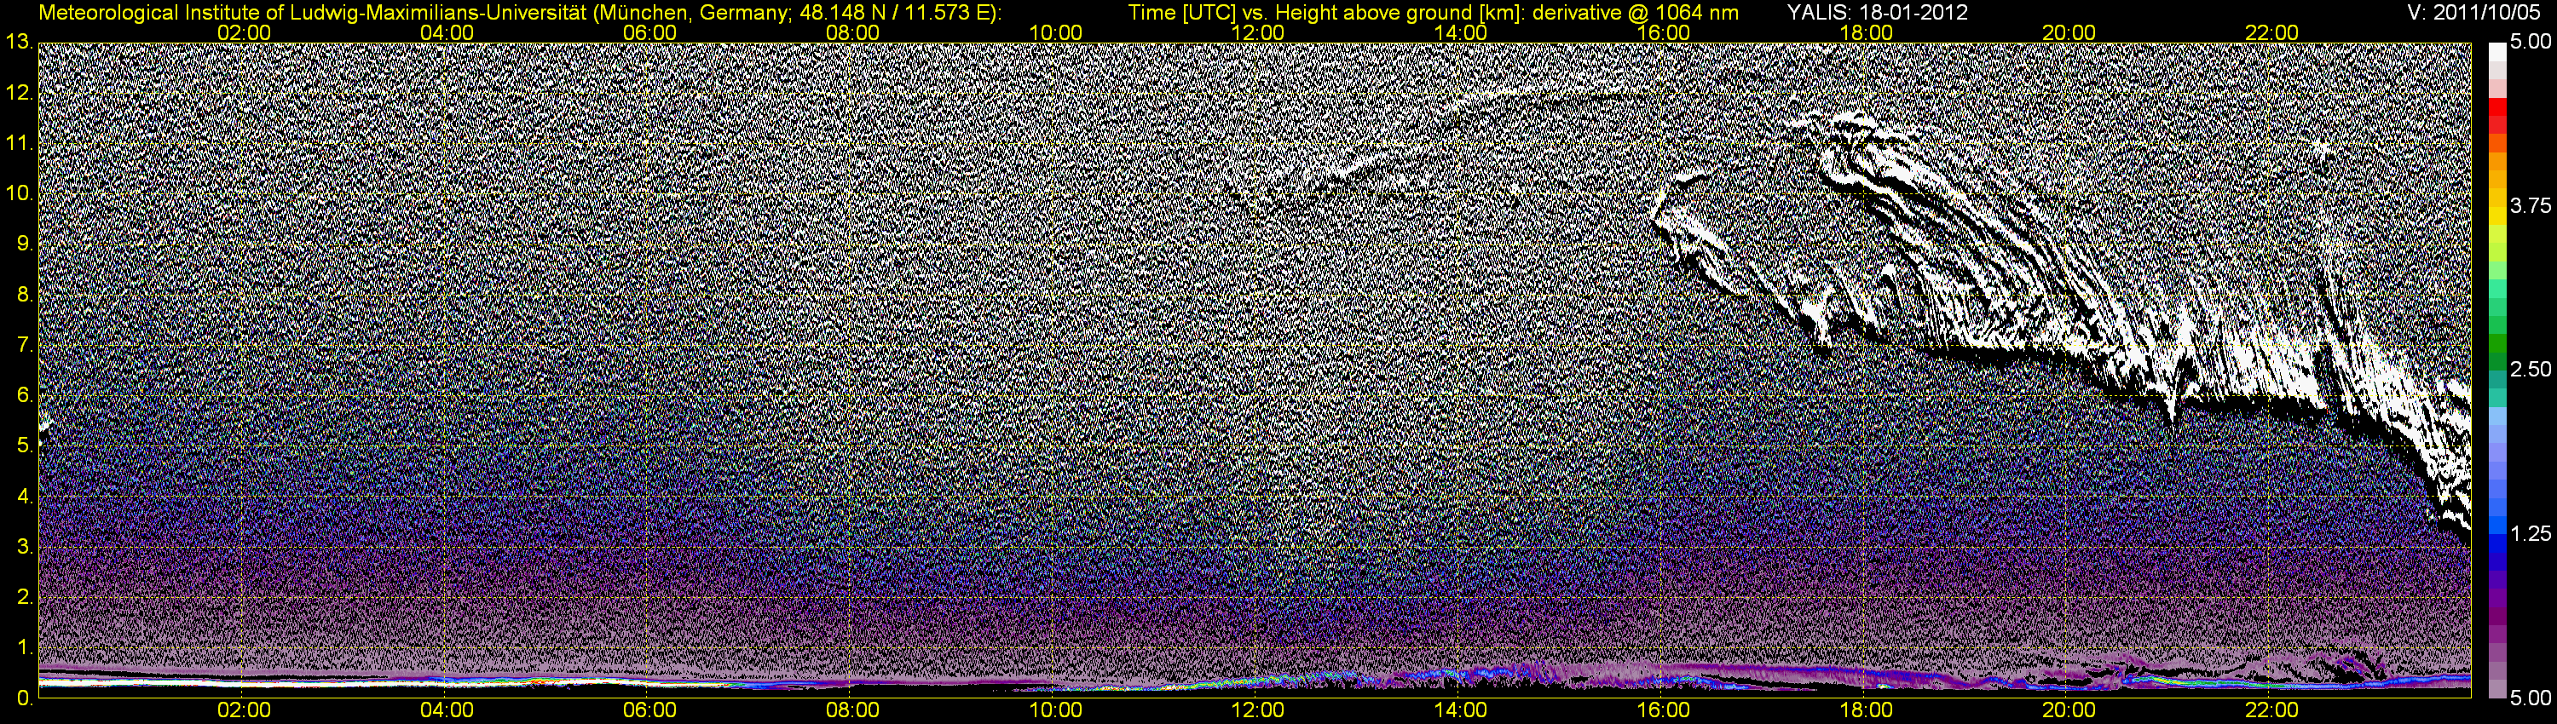2557x724 pixels.
Task: Click the 20:00 label on the top time axis
Action: (x=2069, y=32)
